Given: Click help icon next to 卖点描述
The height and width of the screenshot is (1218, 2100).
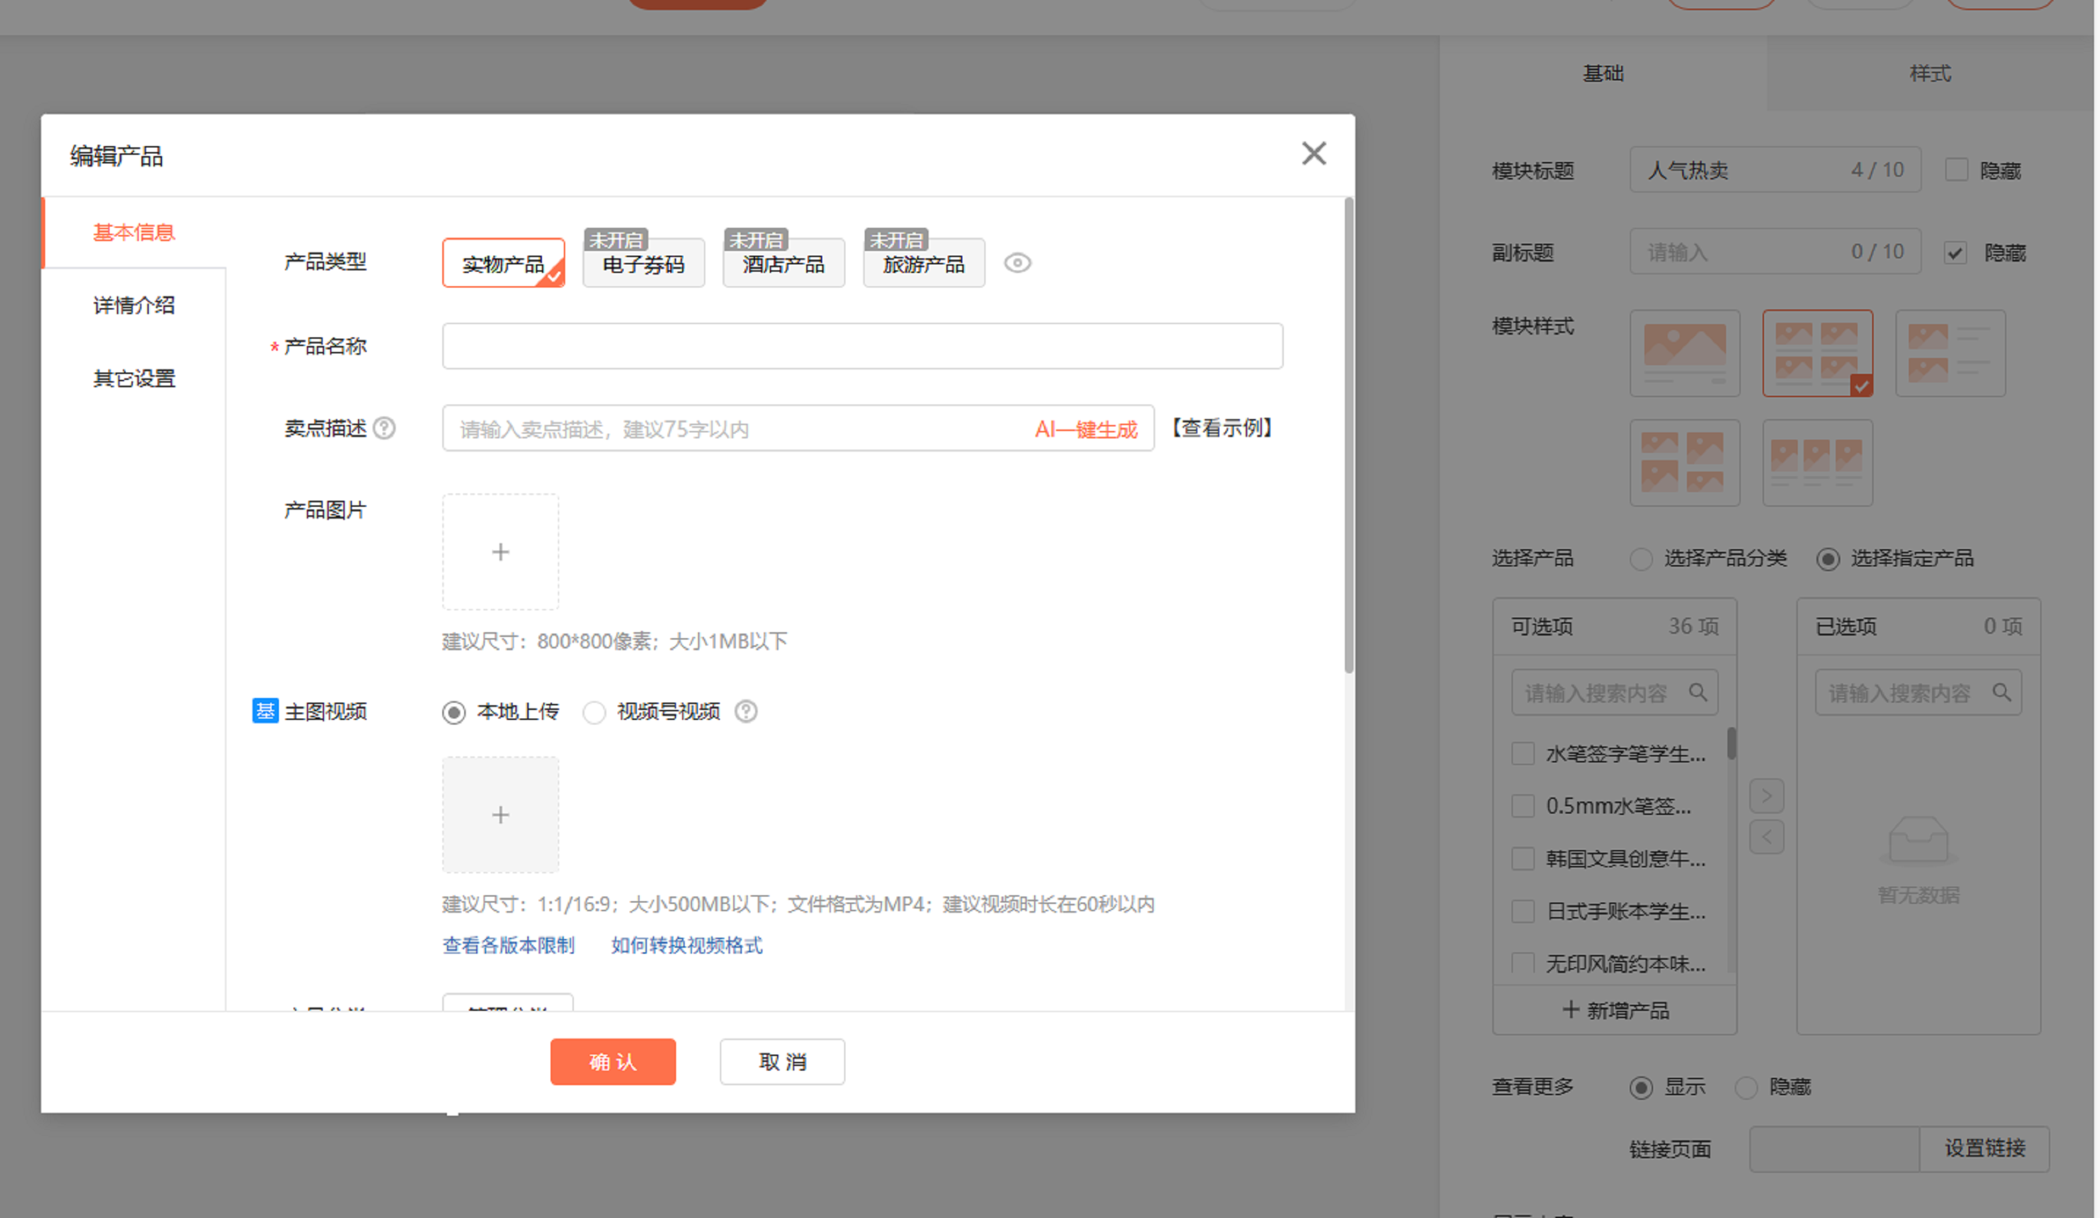Looking at the screenshot, I should pyautogui.click(x=384, y=428).
